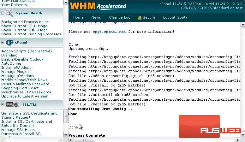The width and height of the screenshot is (245, 142).
Task: Collapse the cPanel section
Action: pyautogui.click(x=3, y=43)
